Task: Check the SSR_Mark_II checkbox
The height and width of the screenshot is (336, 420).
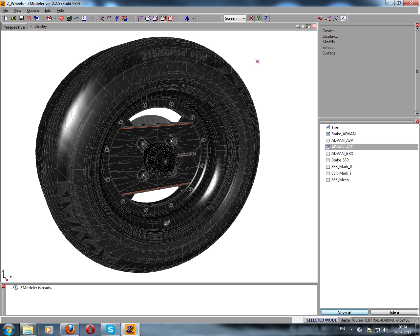Action: tap(328, 167)
